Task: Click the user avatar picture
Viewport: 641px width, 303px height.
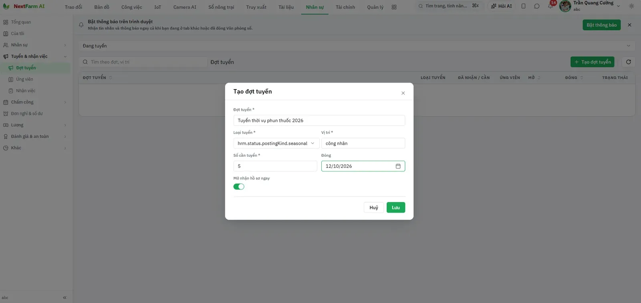Action: (565, 6)
